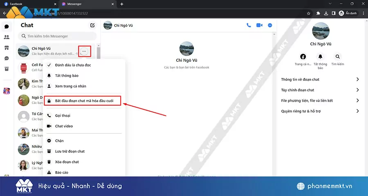Open browser extensions puzzle icon
This screenshot has width=368, height=196.
click(x=318, y=13)
